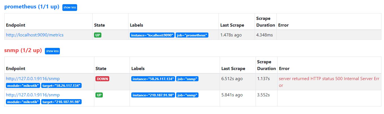Click the Last Scrape header in the snmp table
Screen dimensions: 384x114
point(233,69)
